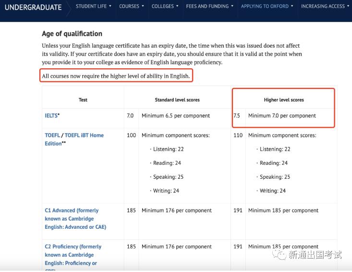Expand the Courses dropdown arrow
The width and height of the screenshot is (352, 272).
143,6
